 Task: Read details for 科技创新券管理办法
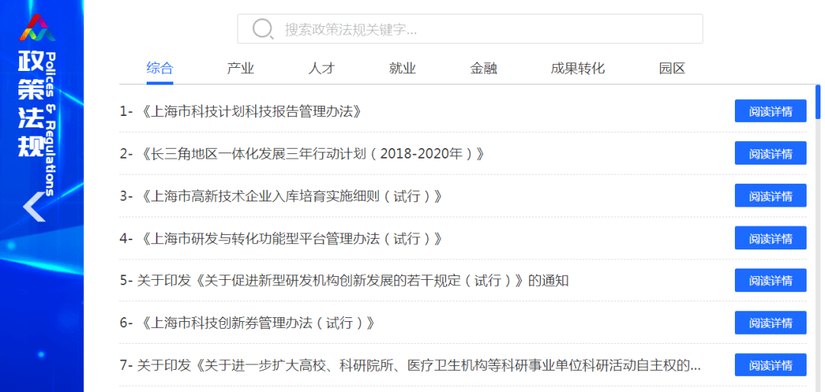point(770,323)
